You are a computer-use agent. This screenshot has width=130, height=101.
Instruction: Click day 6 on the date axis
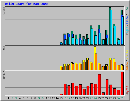coord(27,98)
